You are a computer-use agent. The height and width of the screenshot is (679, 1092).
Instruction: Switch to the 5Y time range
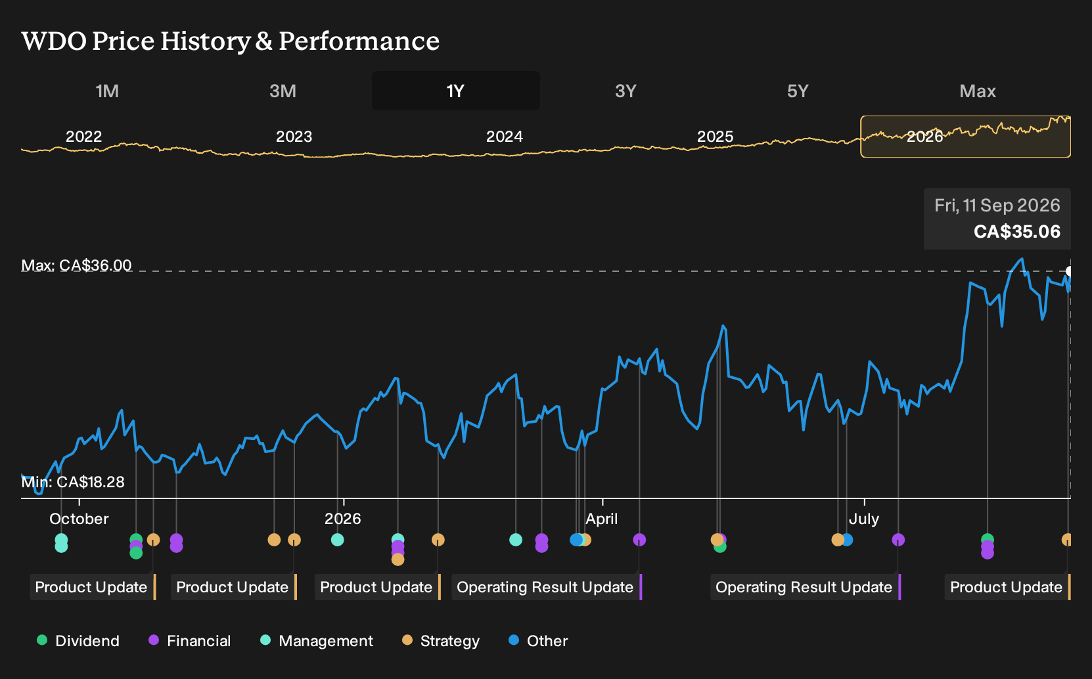click(798, 91)
